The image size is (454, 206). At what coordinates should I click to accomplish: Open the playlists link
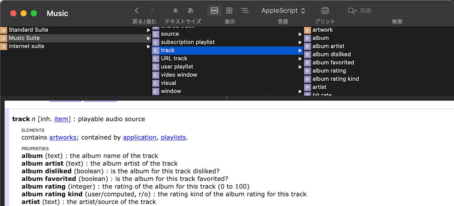click(x=173, y=137)
